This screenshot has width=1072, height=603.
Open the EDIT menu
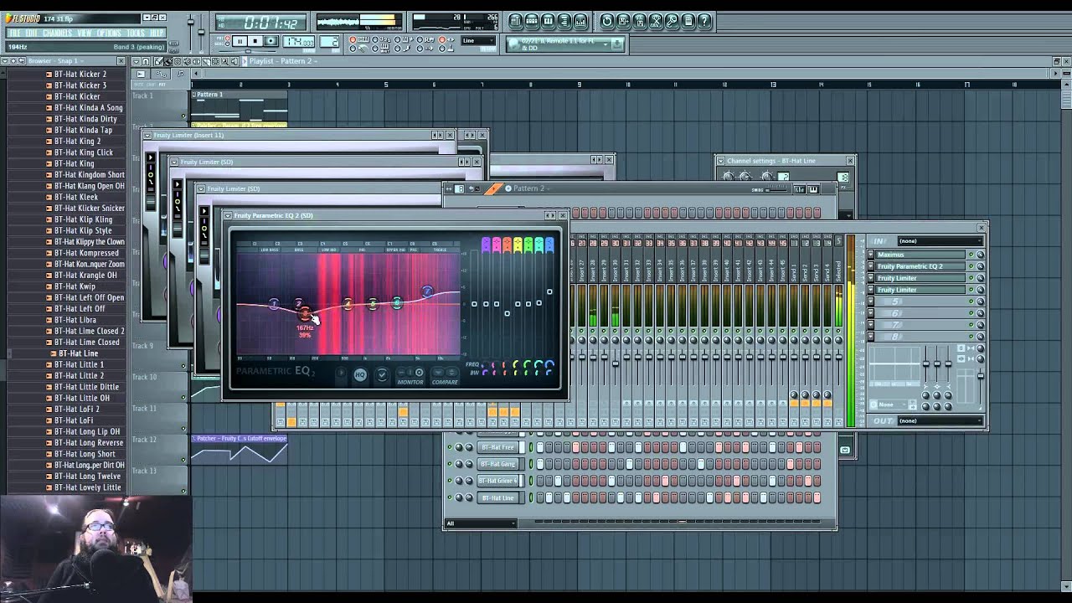click(x=31, y=33)
